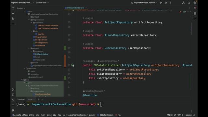Start debugging with the bug icon

[x=166, y=3]
